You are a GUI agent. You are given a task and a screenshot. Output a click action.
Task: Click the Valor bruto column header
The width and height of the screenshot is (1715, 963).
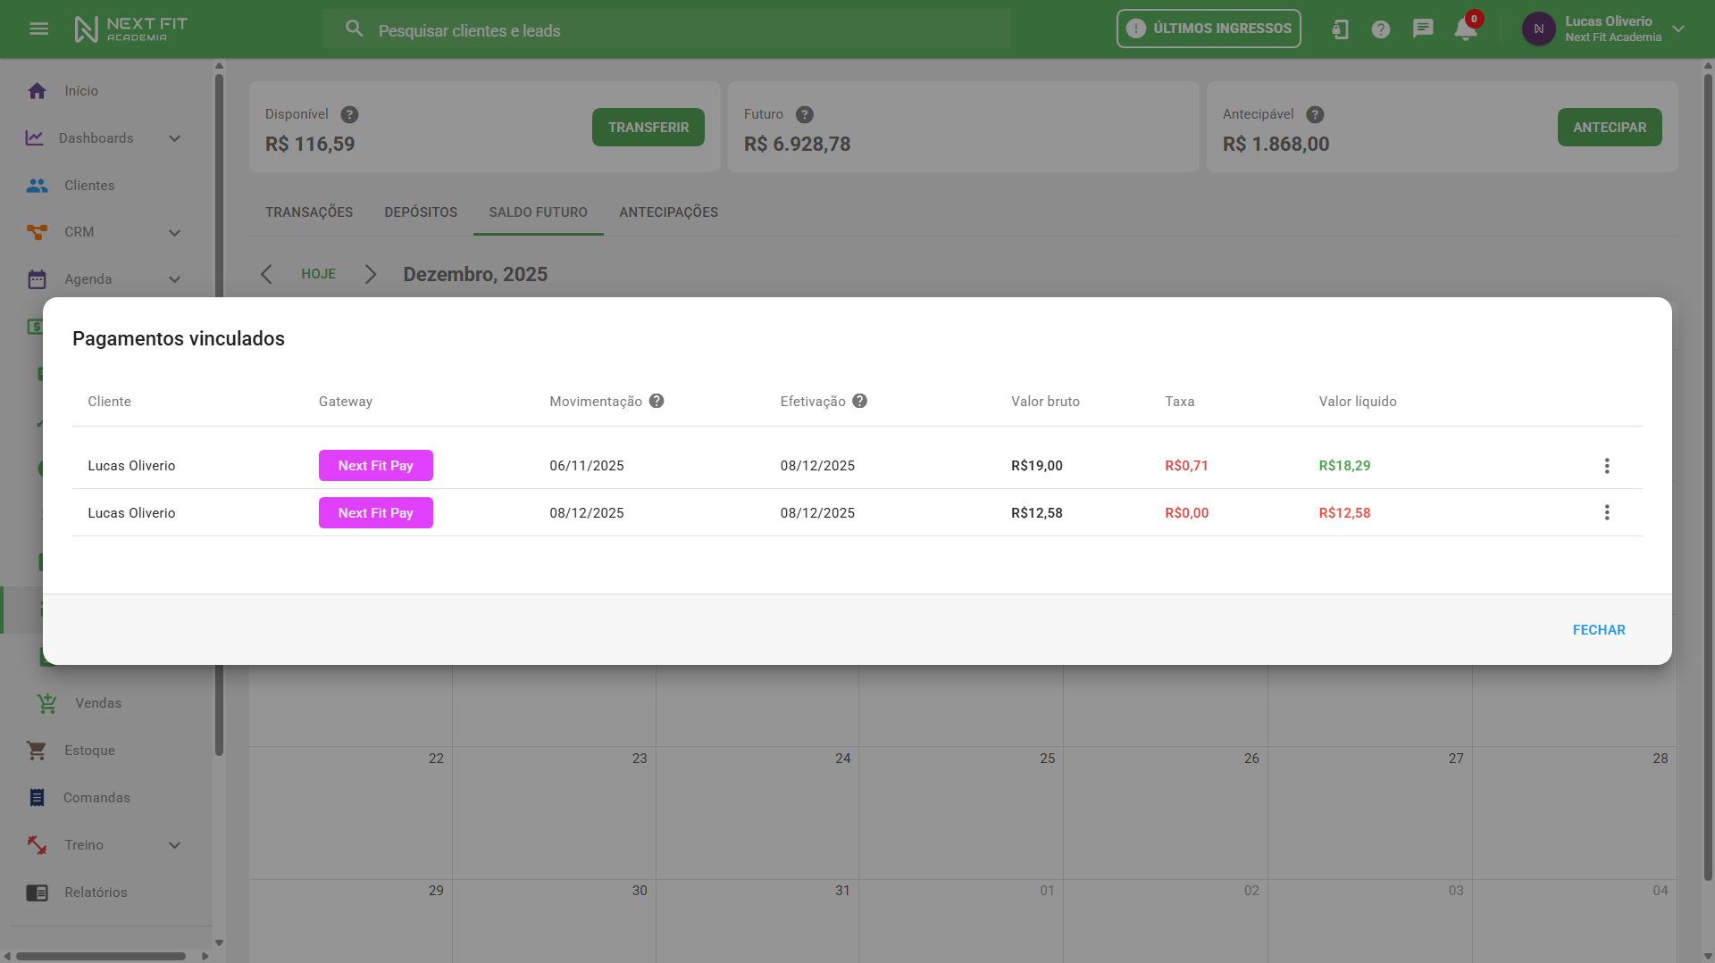coord(1045,402)
